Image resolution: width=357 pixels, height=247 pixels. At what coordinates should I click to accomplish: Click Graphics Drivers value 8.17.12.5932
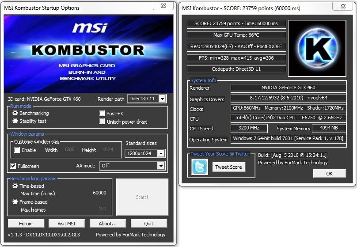289,98
